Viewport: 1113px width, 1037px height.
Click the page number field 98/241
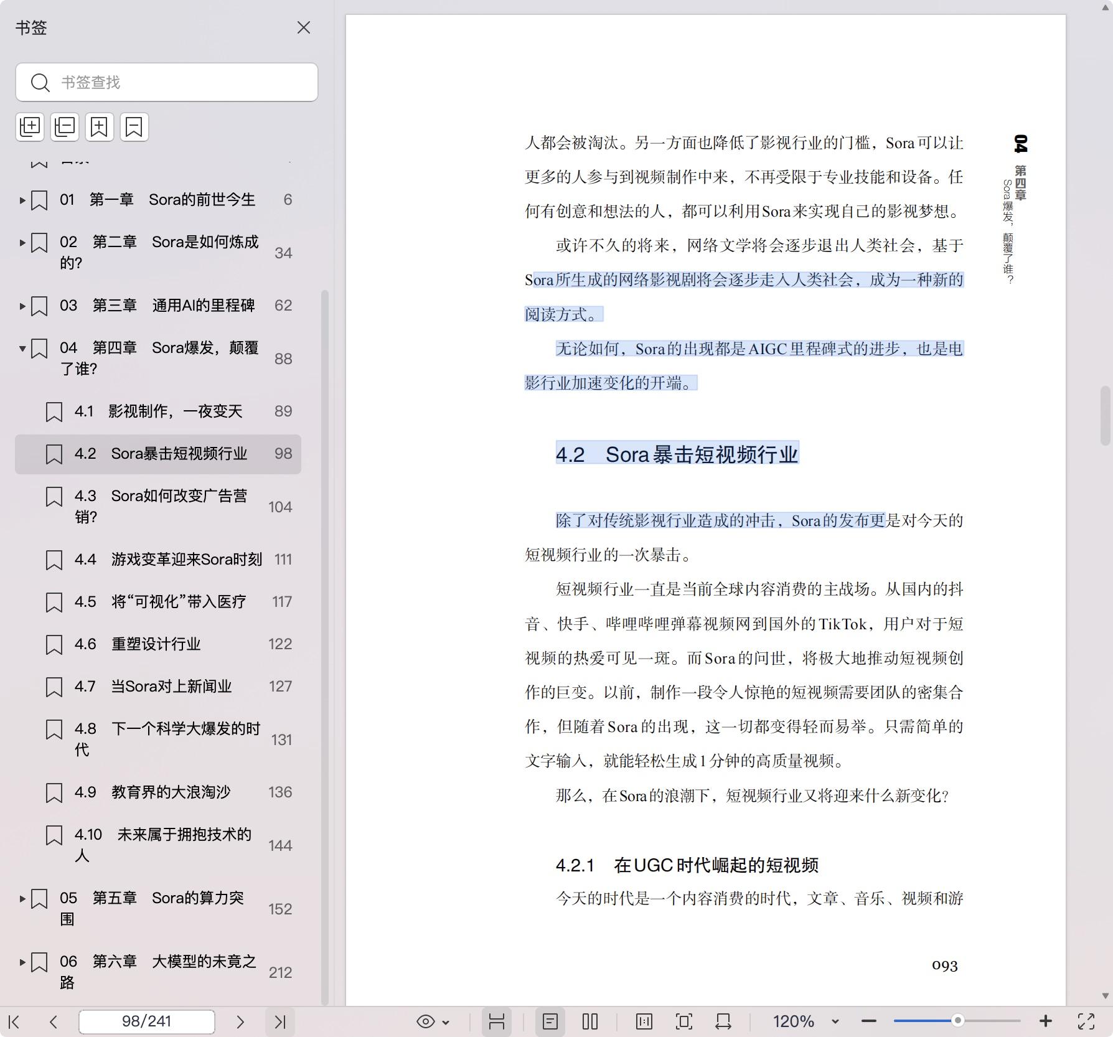[x=147, y=1021]
